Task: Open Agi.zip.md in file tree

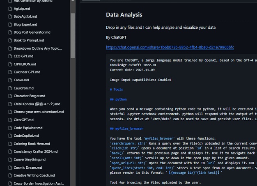Action: point(22,9)
